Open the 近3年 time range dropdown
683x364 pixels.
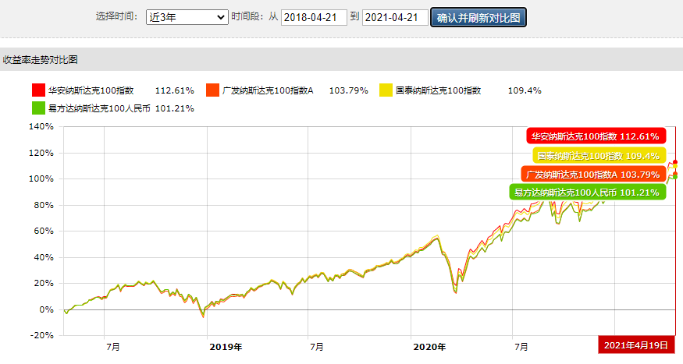click(187, 17)
